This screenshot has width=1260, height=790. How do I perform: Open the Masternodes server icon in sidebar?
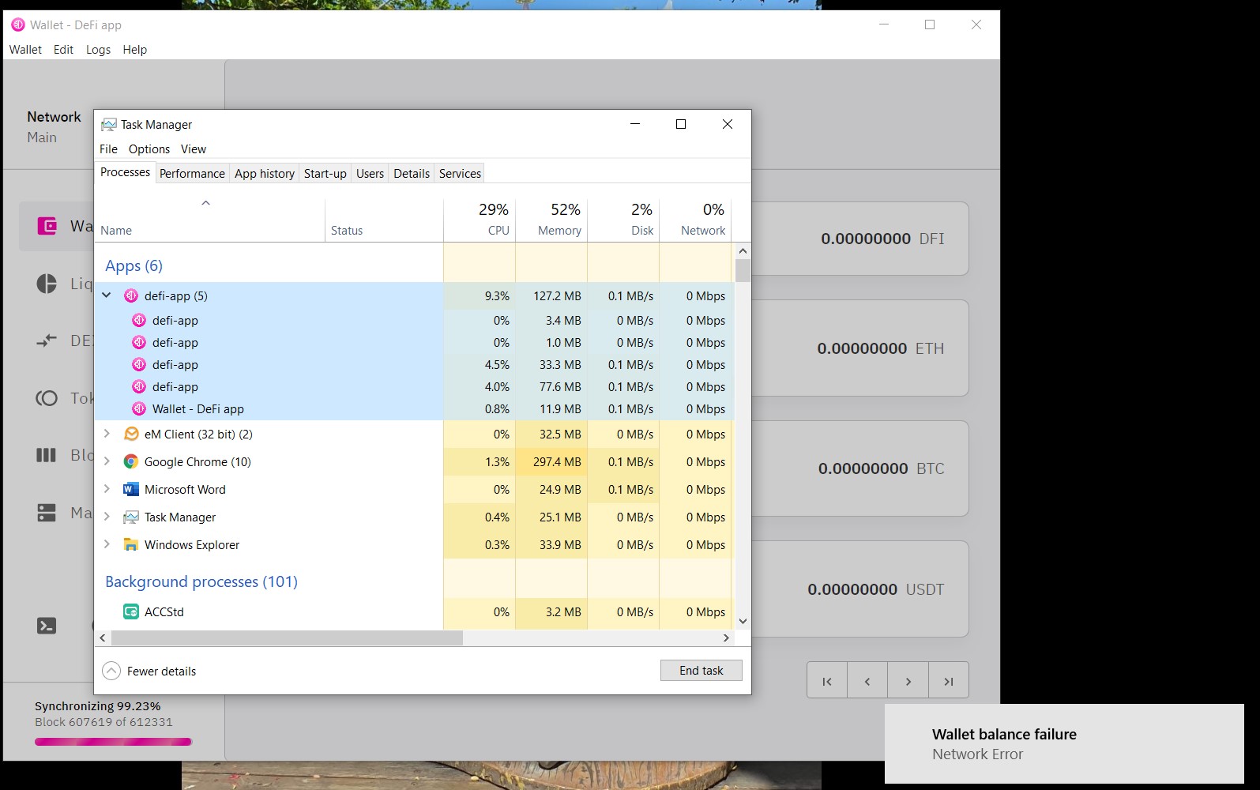pyautogui.click(x=47, y=513)
